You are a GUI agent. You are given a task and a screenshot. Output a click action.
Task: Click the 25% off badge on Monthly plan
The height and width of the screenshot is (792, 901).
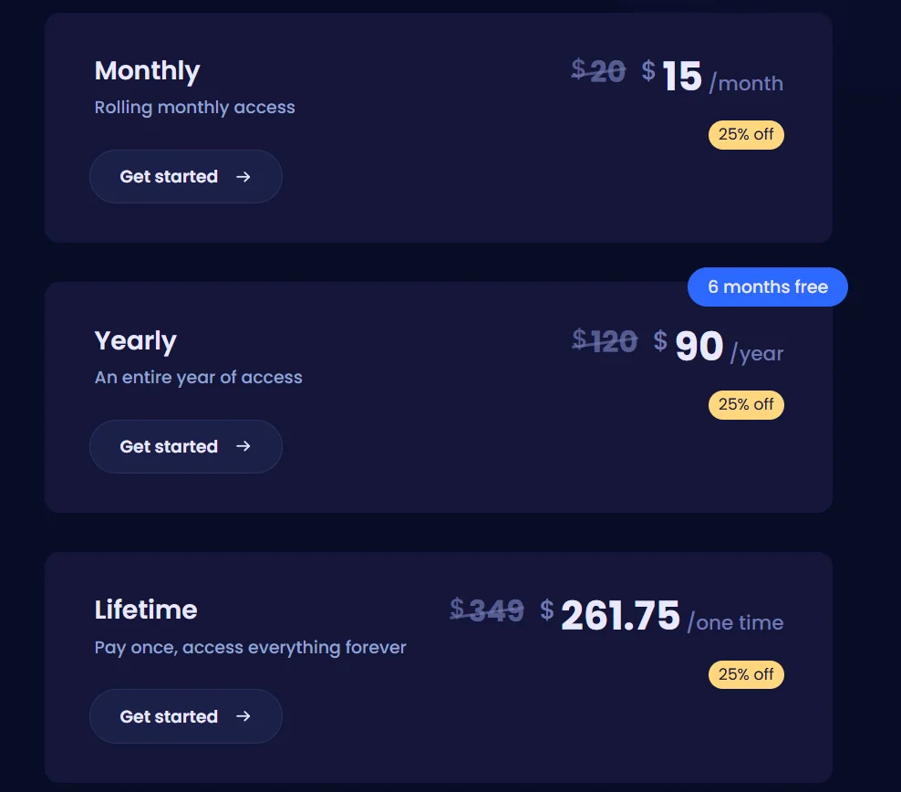click(x=746, y=135)
